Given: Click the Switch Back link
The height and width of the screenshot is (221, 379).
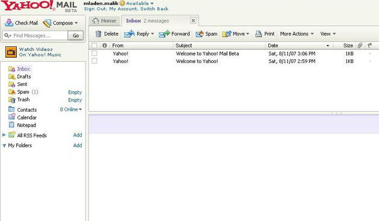Looking at the screenshot, I should (x=154, y=9).
